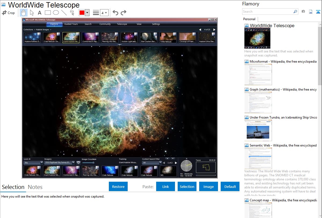
Task: Select the Star Clusters Bor... thumbnail
Action: pyautogui.click(x=148, y=38)
